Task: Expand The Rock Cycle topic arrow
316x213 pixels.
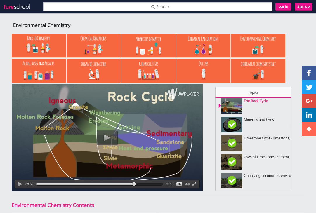Action: (219, 106)
